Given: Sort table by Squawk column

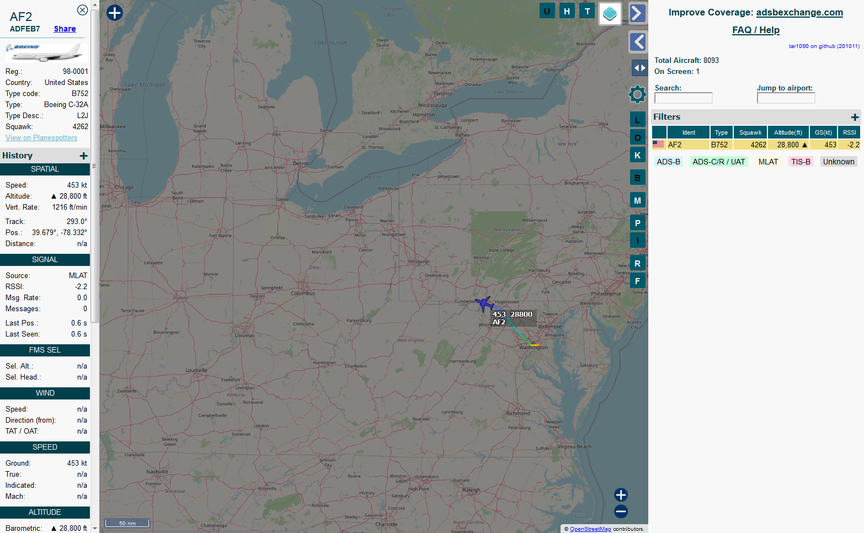Looking at the screenshot, I should 750,132.
